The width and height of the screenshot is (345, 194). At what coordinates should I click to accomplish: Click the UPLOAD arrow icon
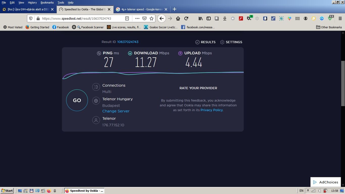(180, 53)
